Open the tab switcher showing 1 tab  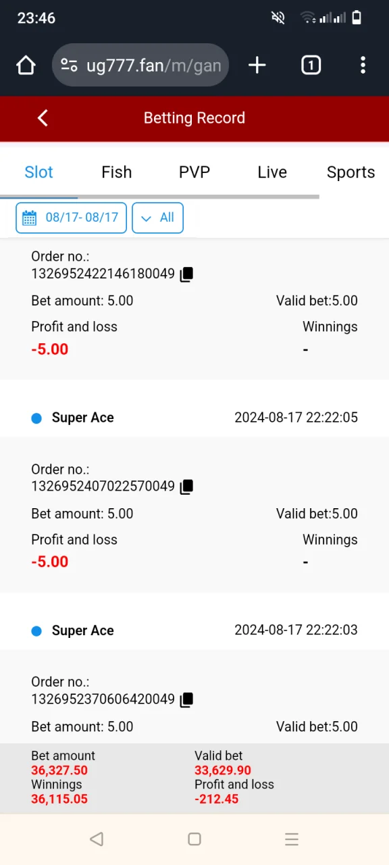coord(311,65)
